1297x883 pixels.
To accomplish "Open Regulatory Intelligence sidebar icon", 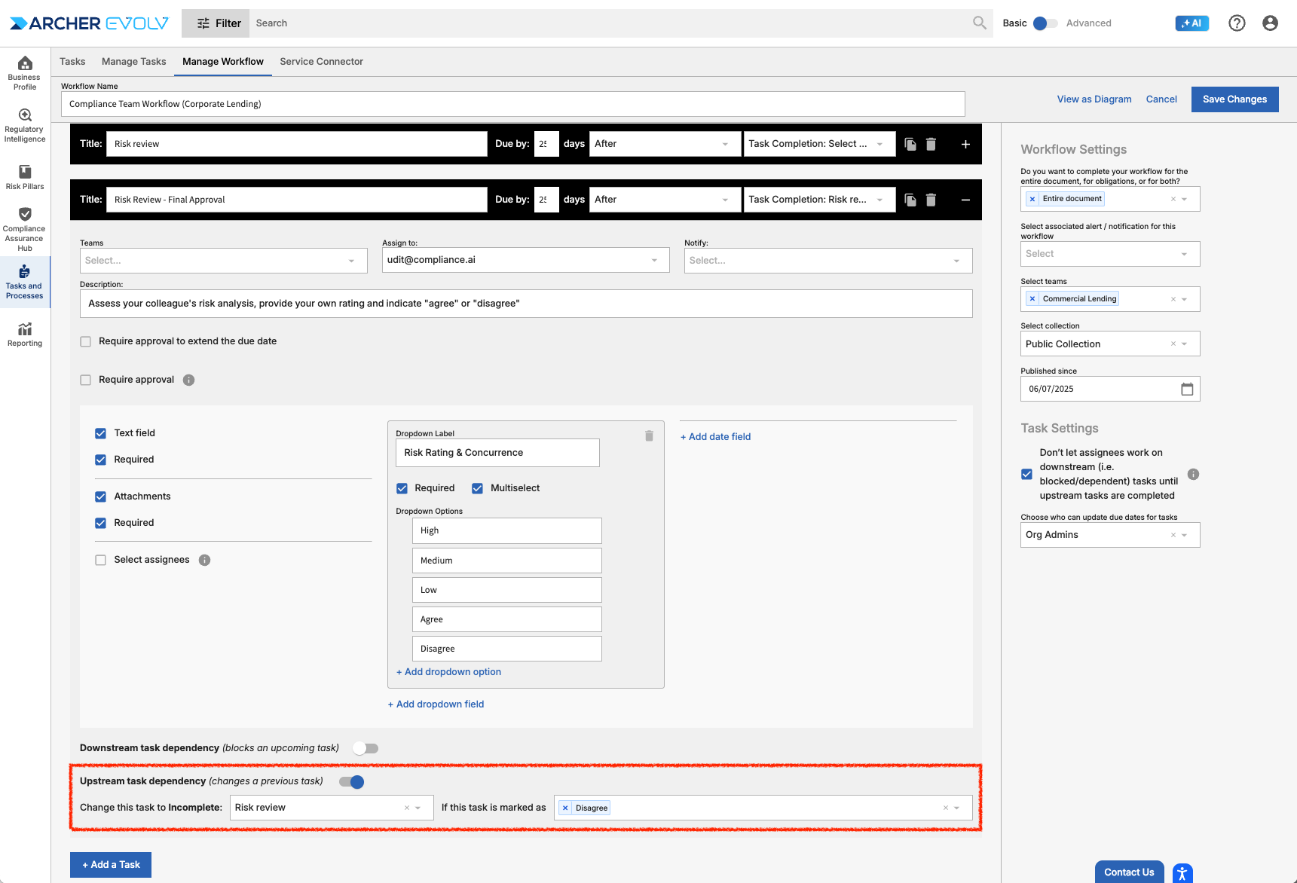I will (25, 124).
